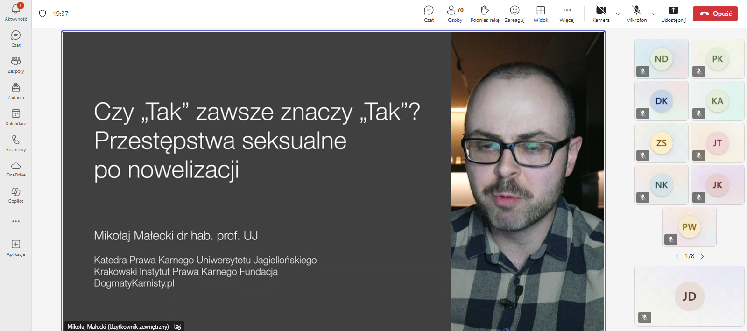This screenshot has height=331, width=747.
Task: Select the DK participant tile
Action: 661,101
